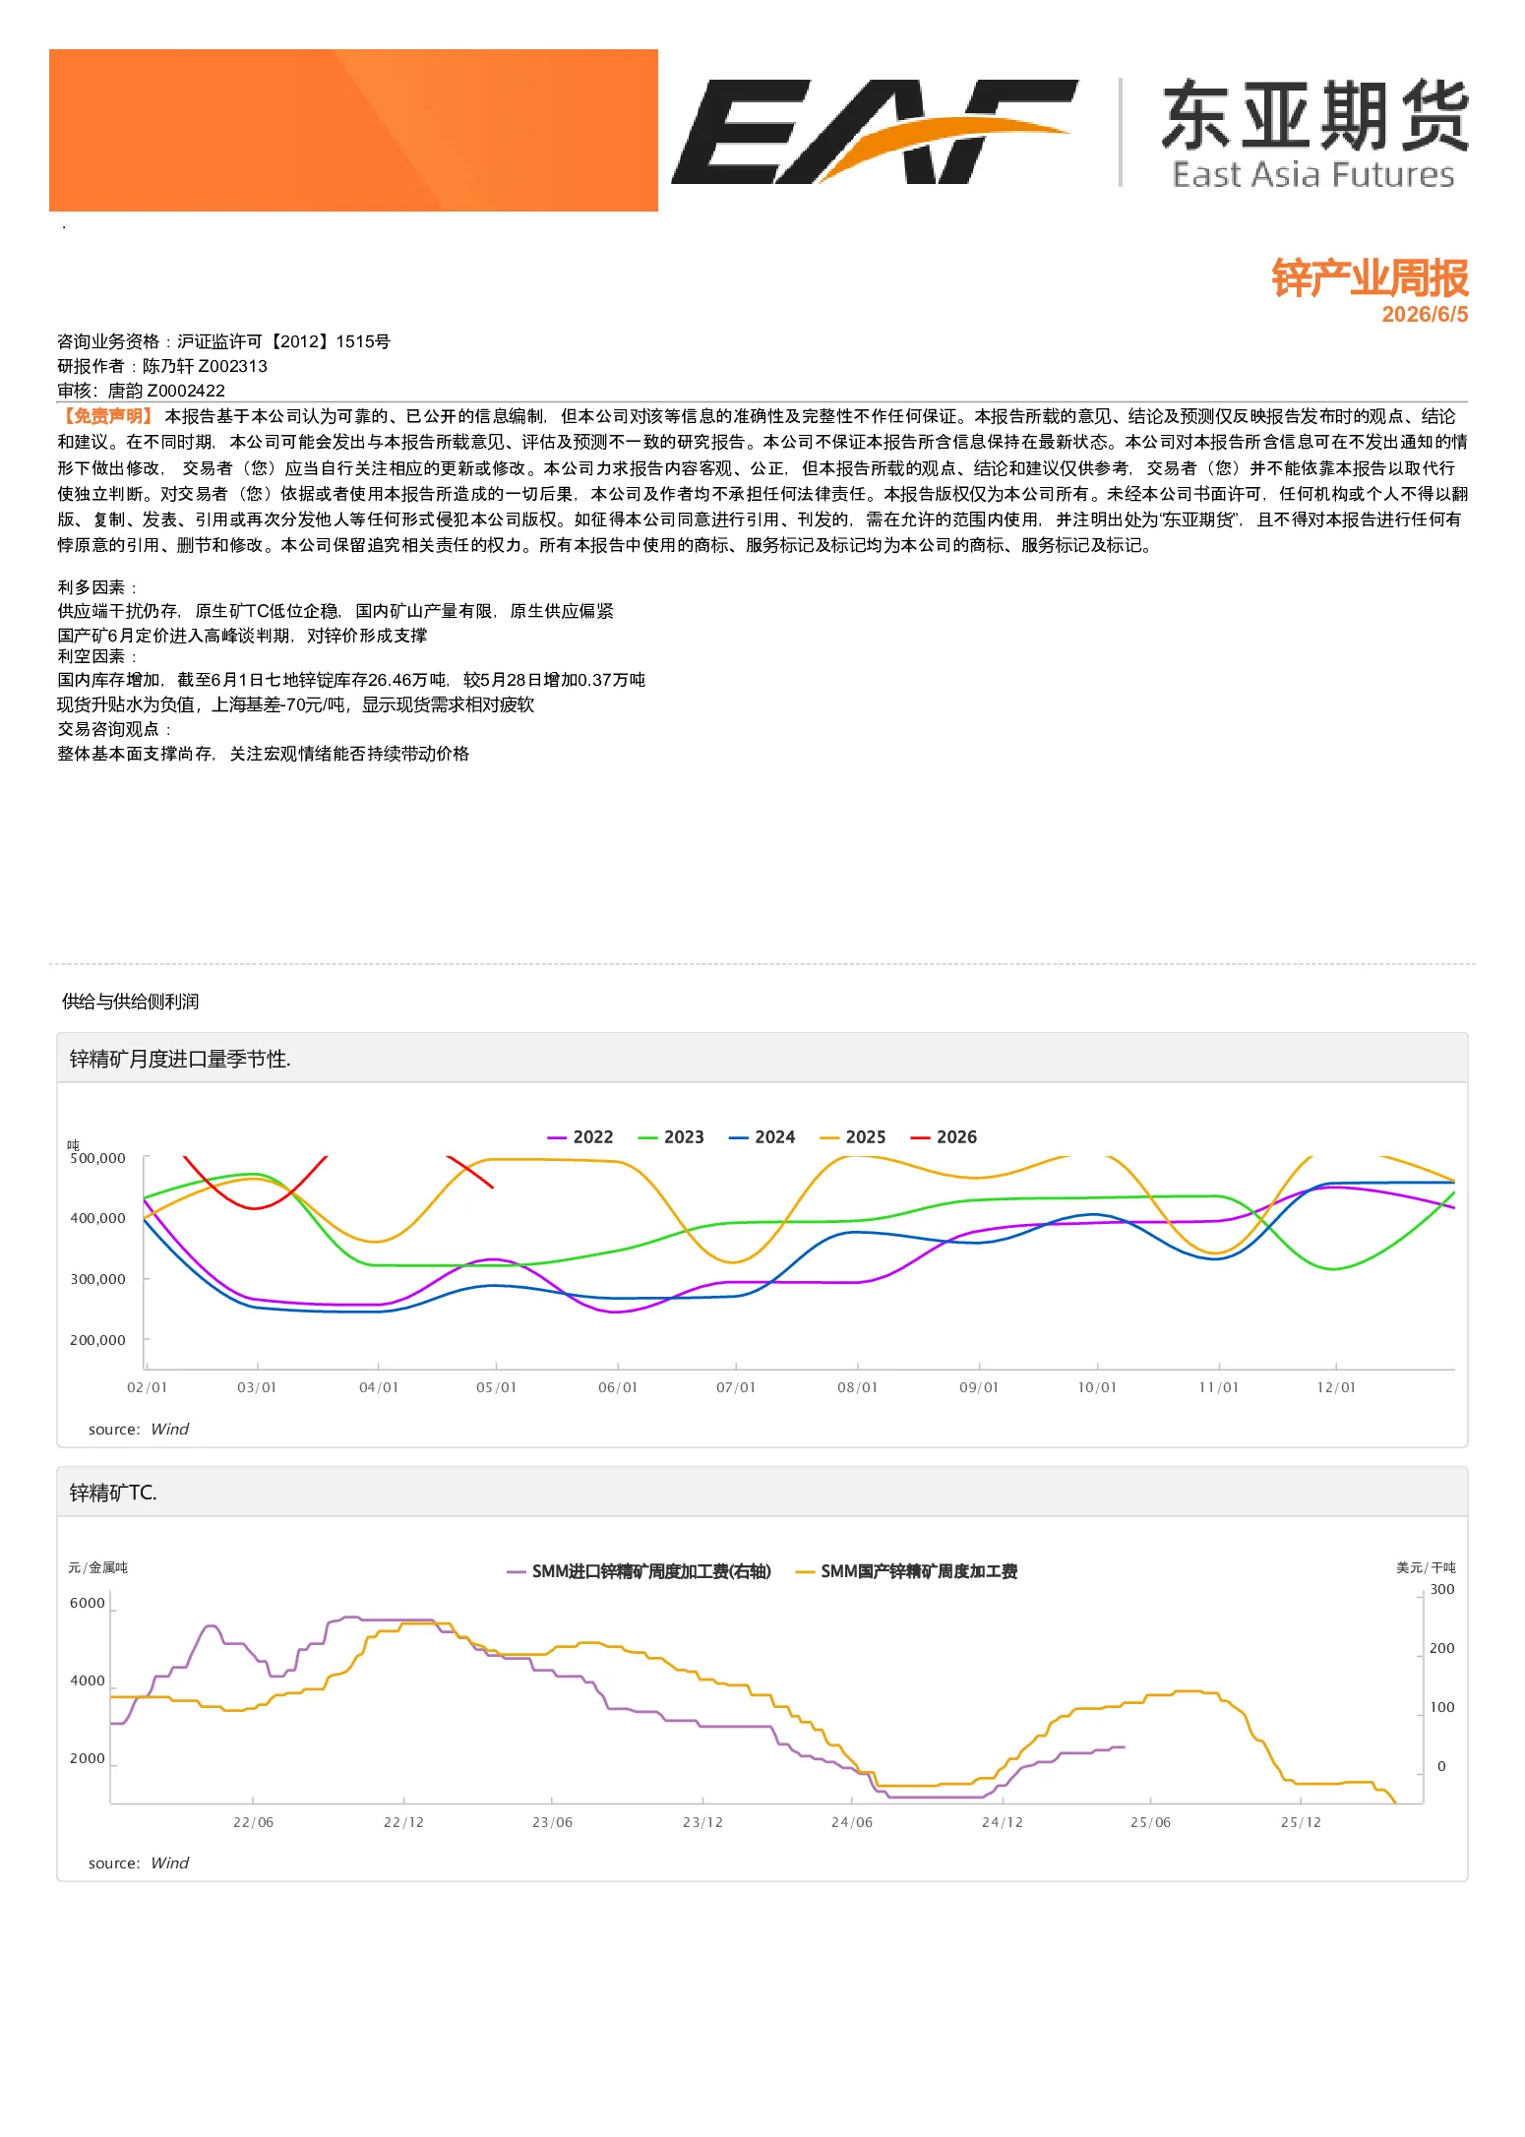The width and height of the screenshot is (1525, 2137).
Task: Click the 500,000 y-axis label
Action: [x=97, y=1158]
